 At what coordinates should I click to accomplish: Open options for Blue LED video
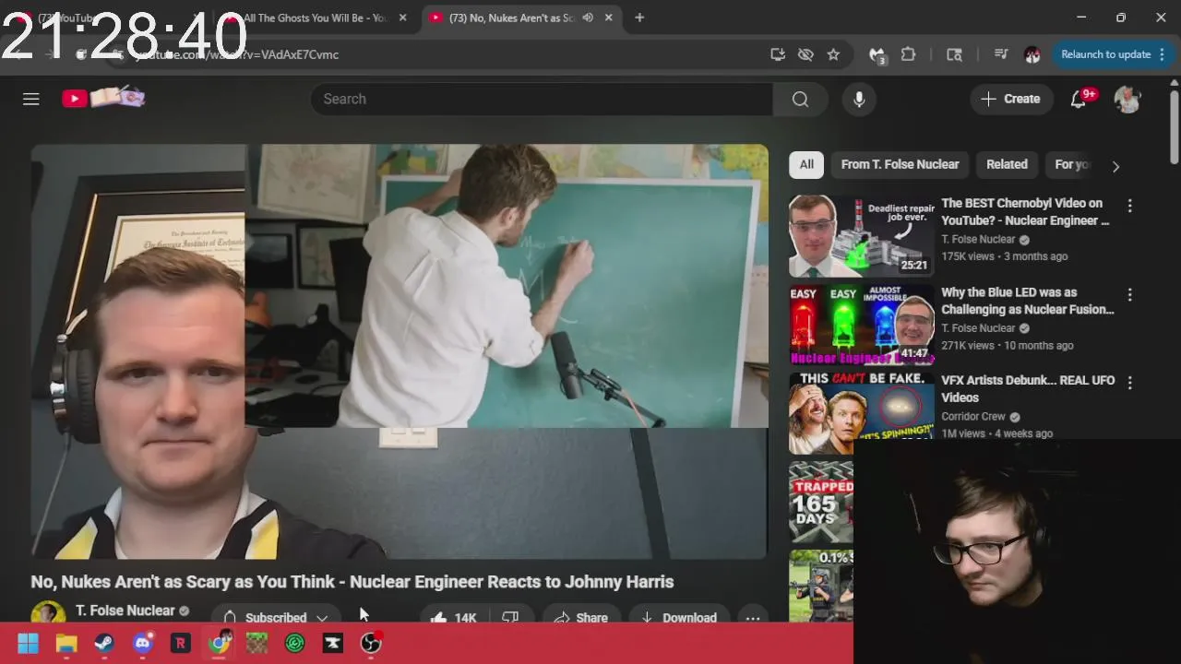pyautogui.click(x=1129, y=295)
